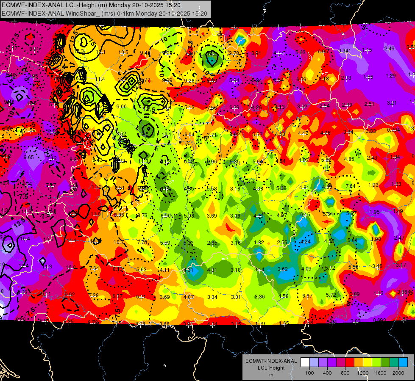415x381 pixels.
Task: Select the orange legend color swatch
Action: 359,362
